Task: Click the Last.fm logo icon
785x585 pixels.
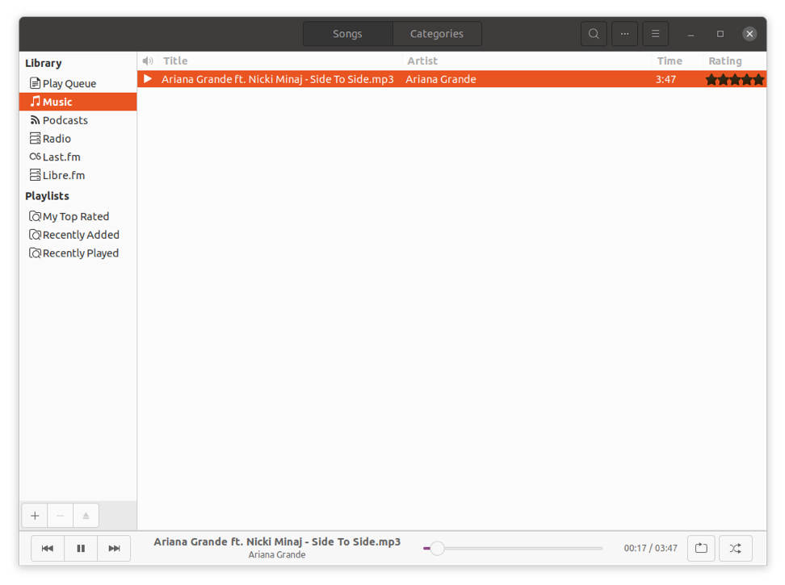Action: pyautogui.click(x=35, y=157)
